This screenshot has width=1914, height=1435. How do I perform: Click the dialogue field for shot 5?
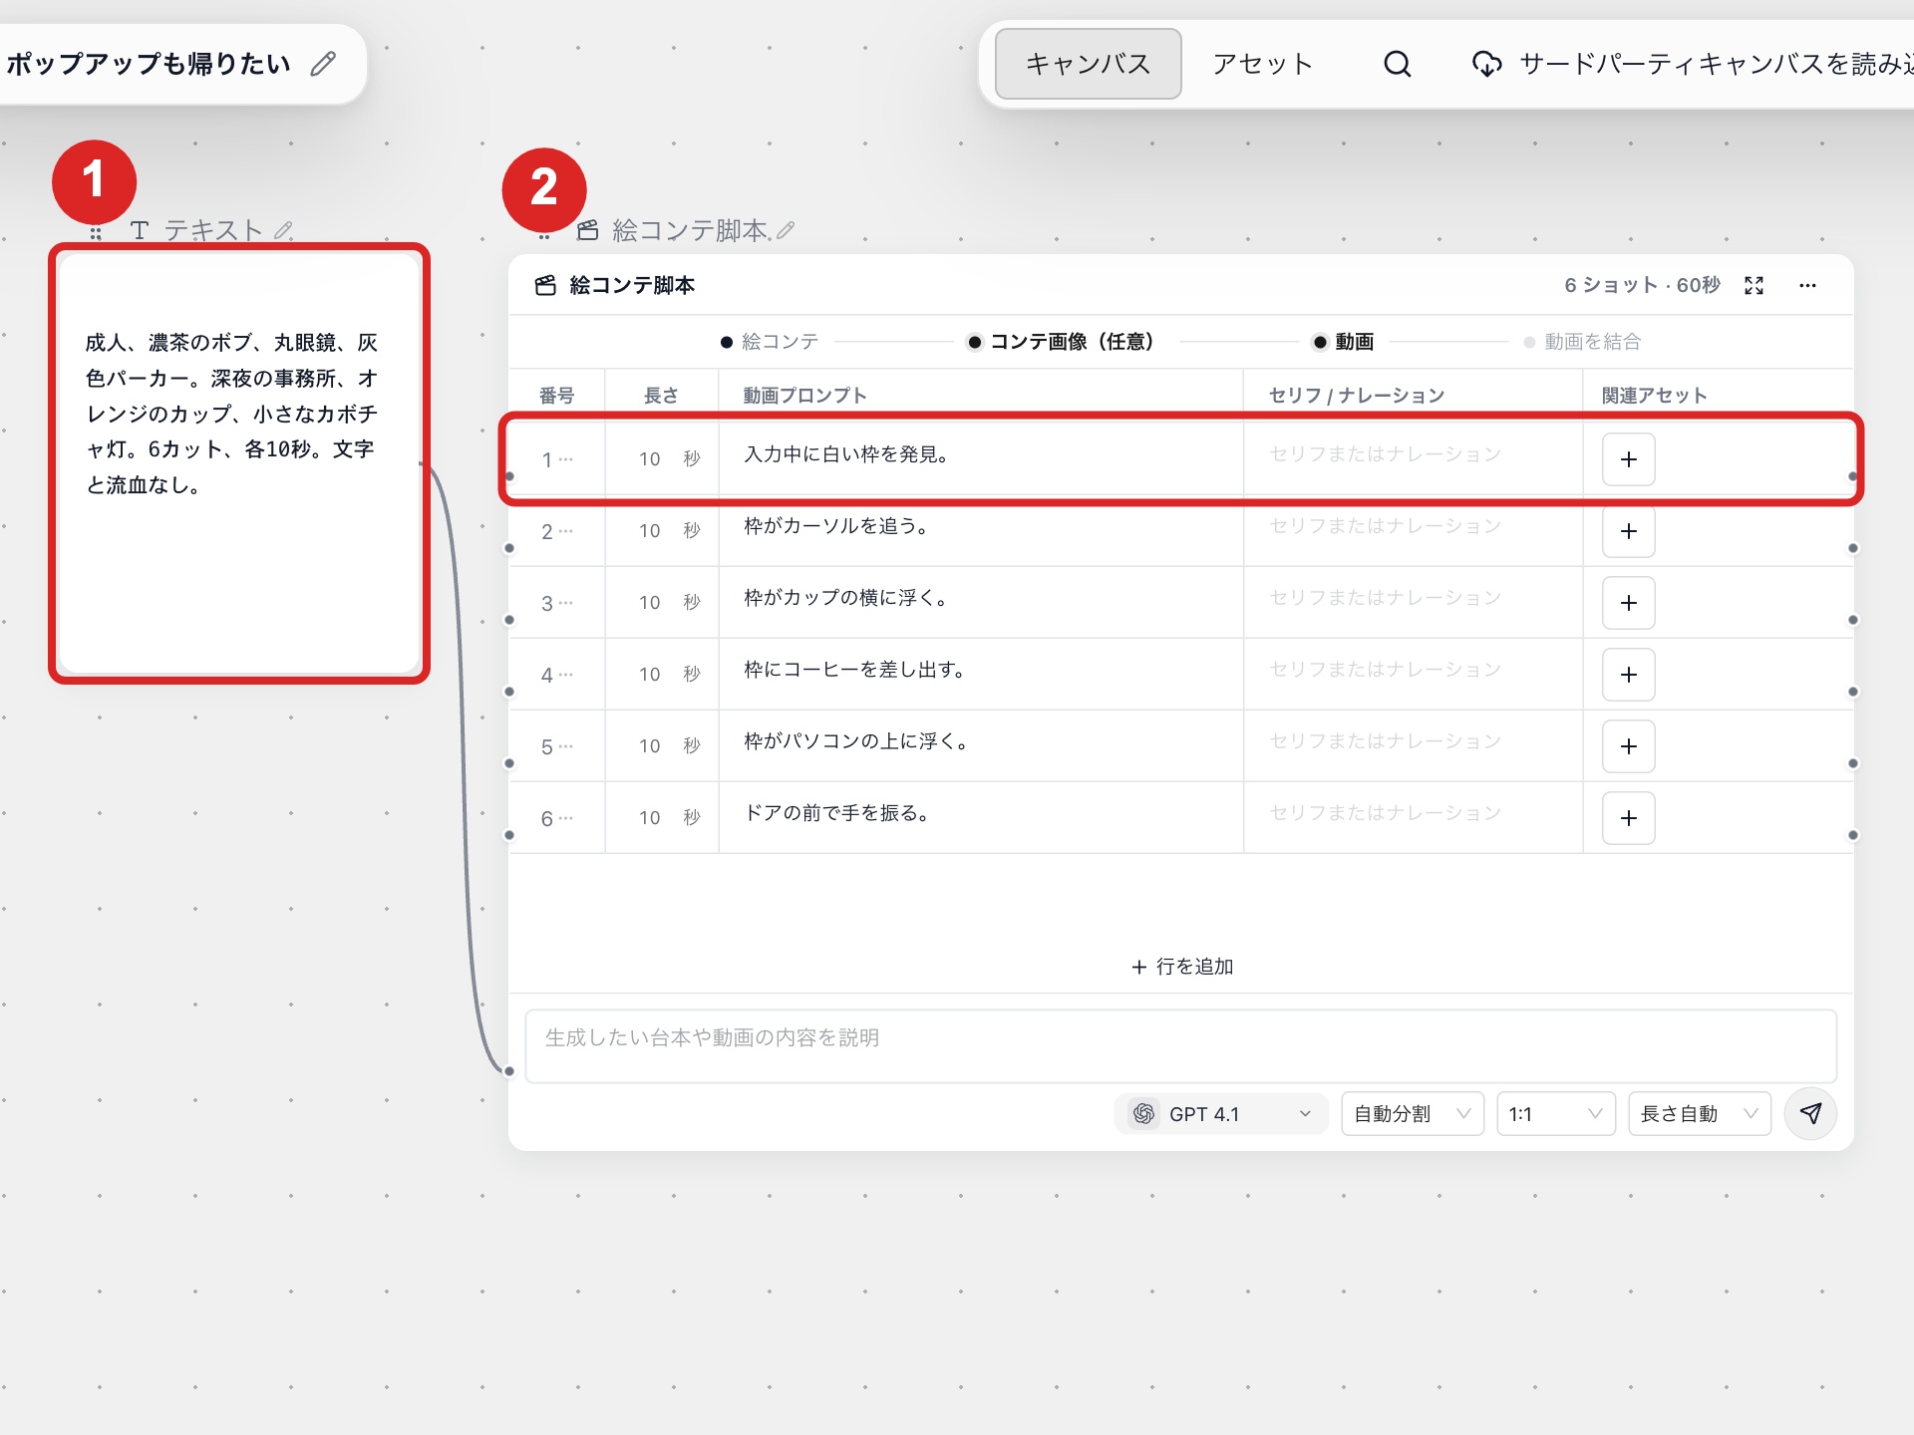click(1413, 746)
